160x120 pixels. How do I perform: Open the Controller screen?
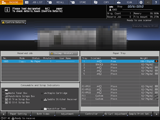pyautogui.click(x=92, y=114)
